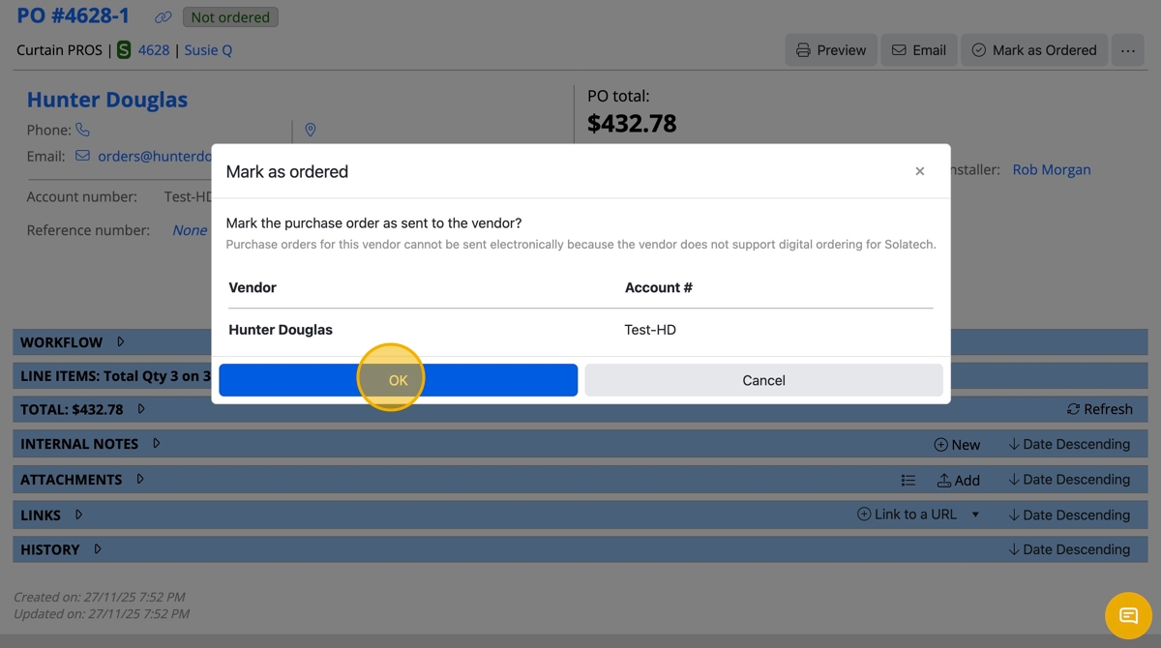Refresh the totals
Viewport: 1161px width, 648px height.
(1100, 409)
